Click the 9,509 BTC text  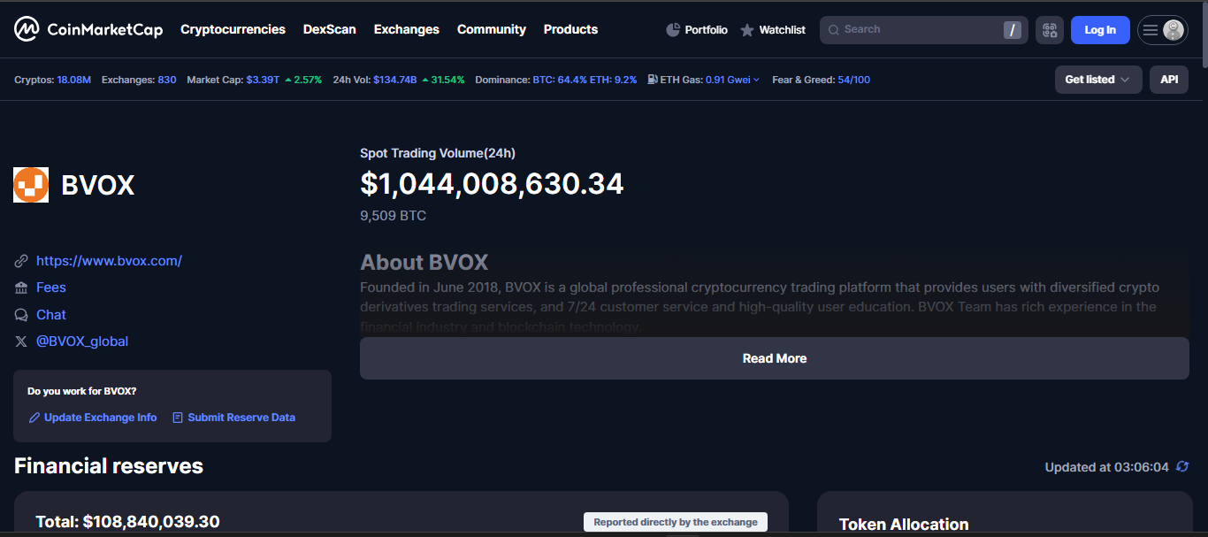click(x=393, y=216)
